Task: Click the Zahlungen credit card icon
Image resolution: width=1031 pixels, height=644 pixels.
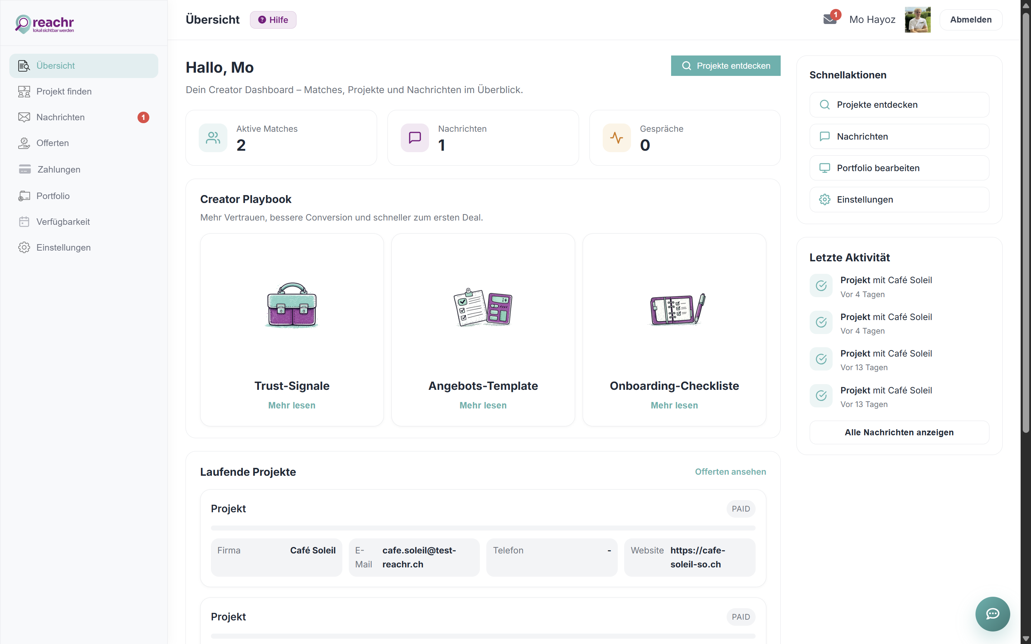Action: [x=25, y=169]
